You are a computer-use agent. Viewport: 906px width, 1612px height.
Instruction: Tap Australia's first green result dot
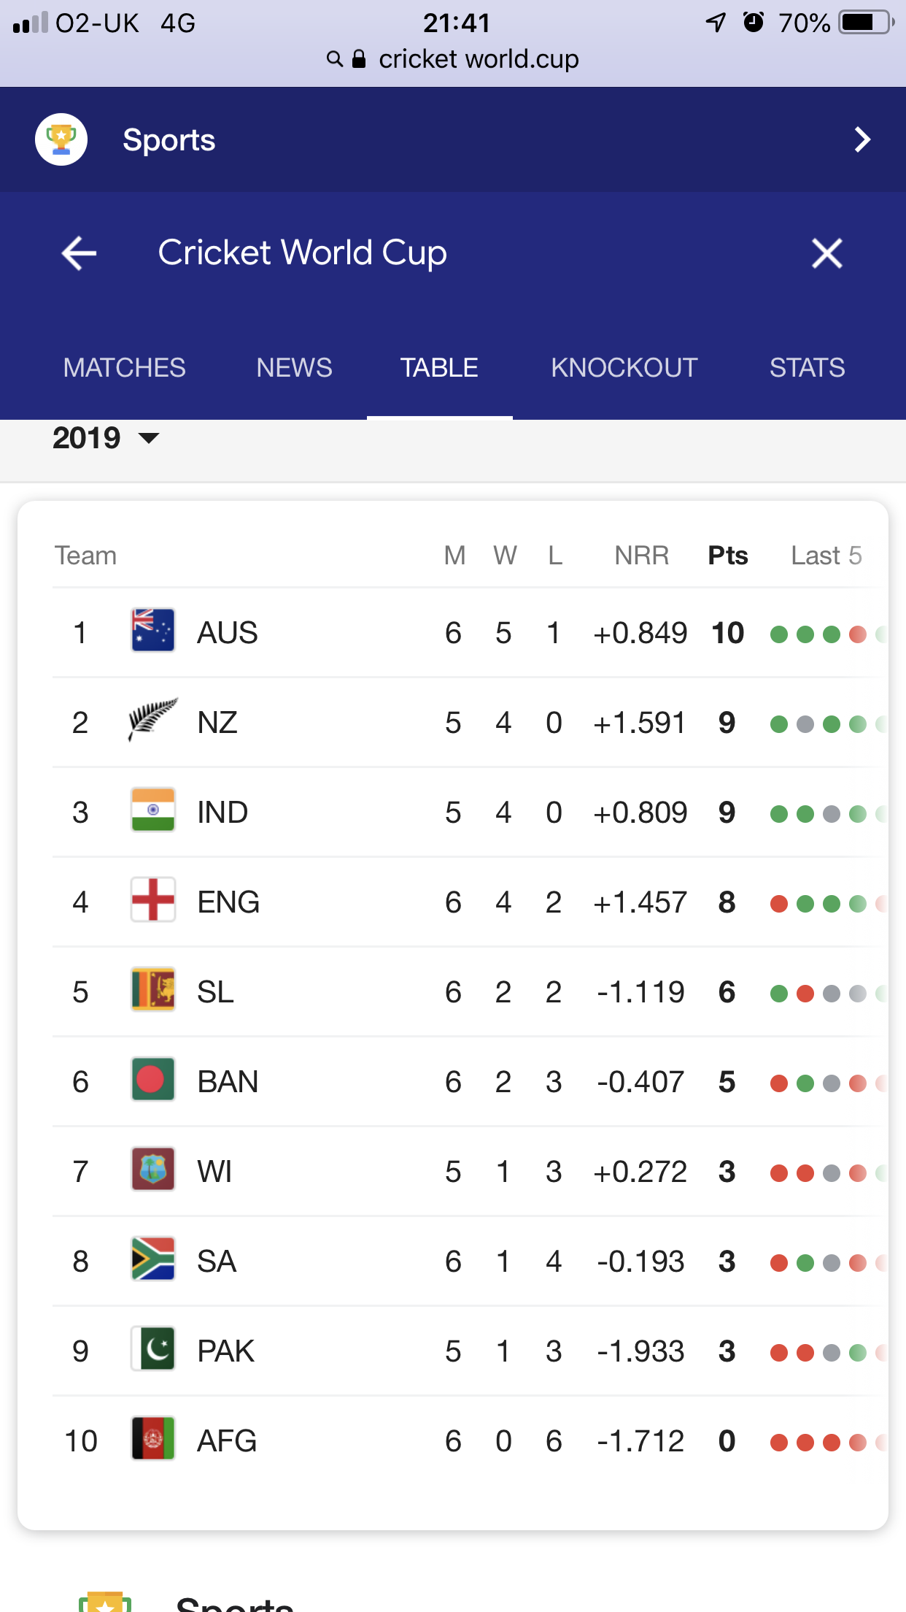tap(779, 634)
